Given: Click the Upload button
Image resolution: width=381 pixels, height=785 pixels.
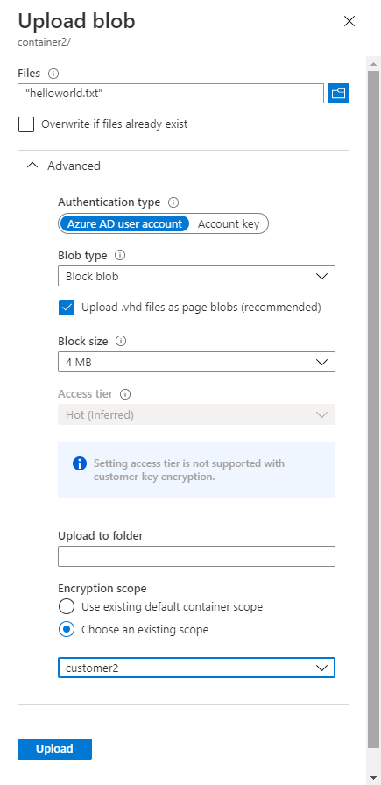Looking at the screenshot, I should tap(54, 749).
